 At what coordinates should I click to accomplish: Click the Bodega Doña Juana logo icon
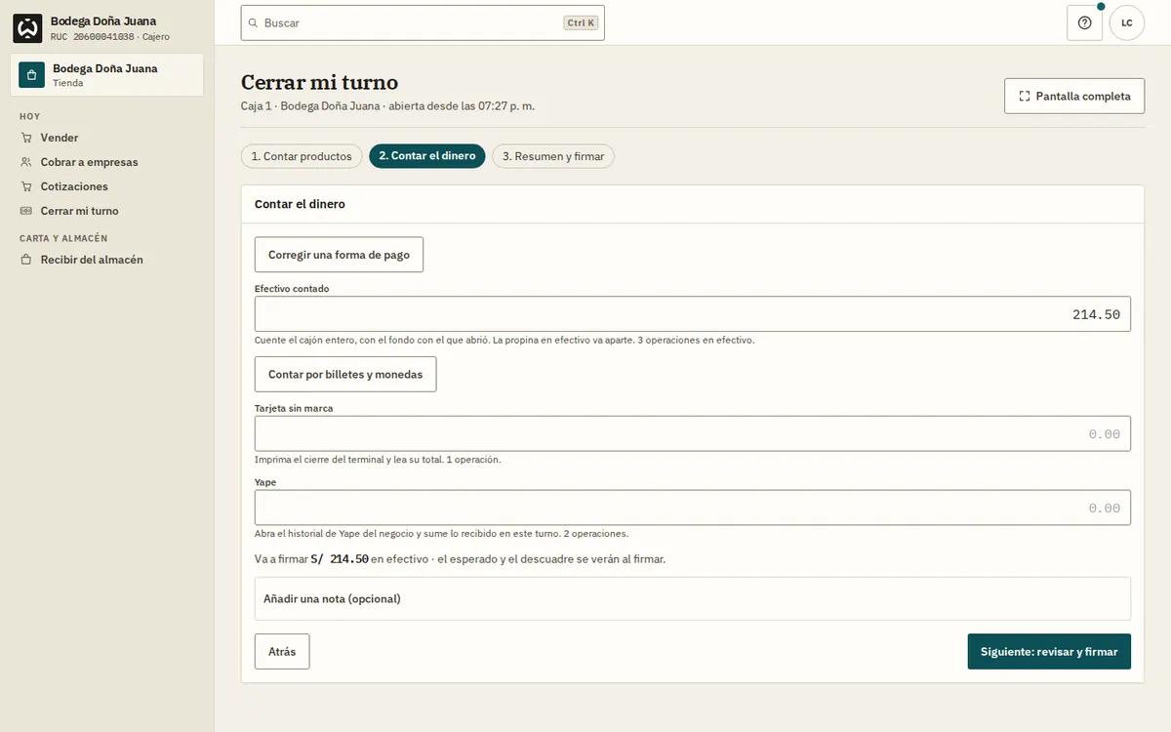click(x=27, y=28)
